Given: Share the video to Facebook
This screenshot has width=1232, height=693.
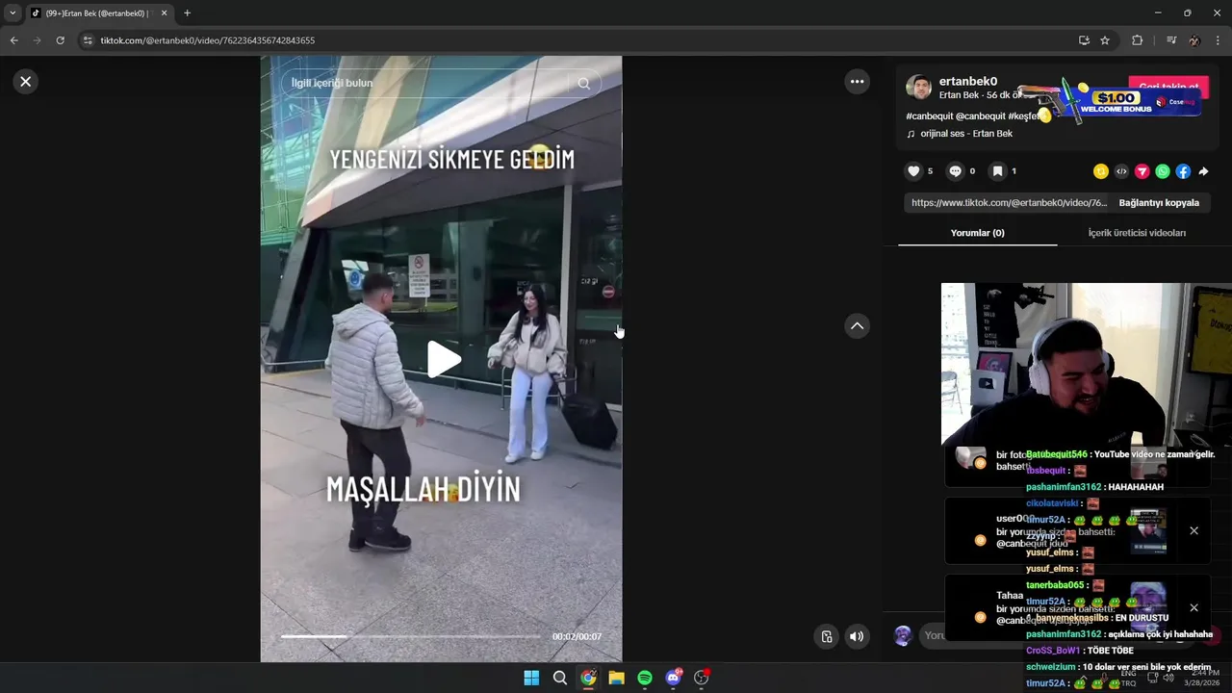Looking at the screenshot, I should coord(1183,171).
